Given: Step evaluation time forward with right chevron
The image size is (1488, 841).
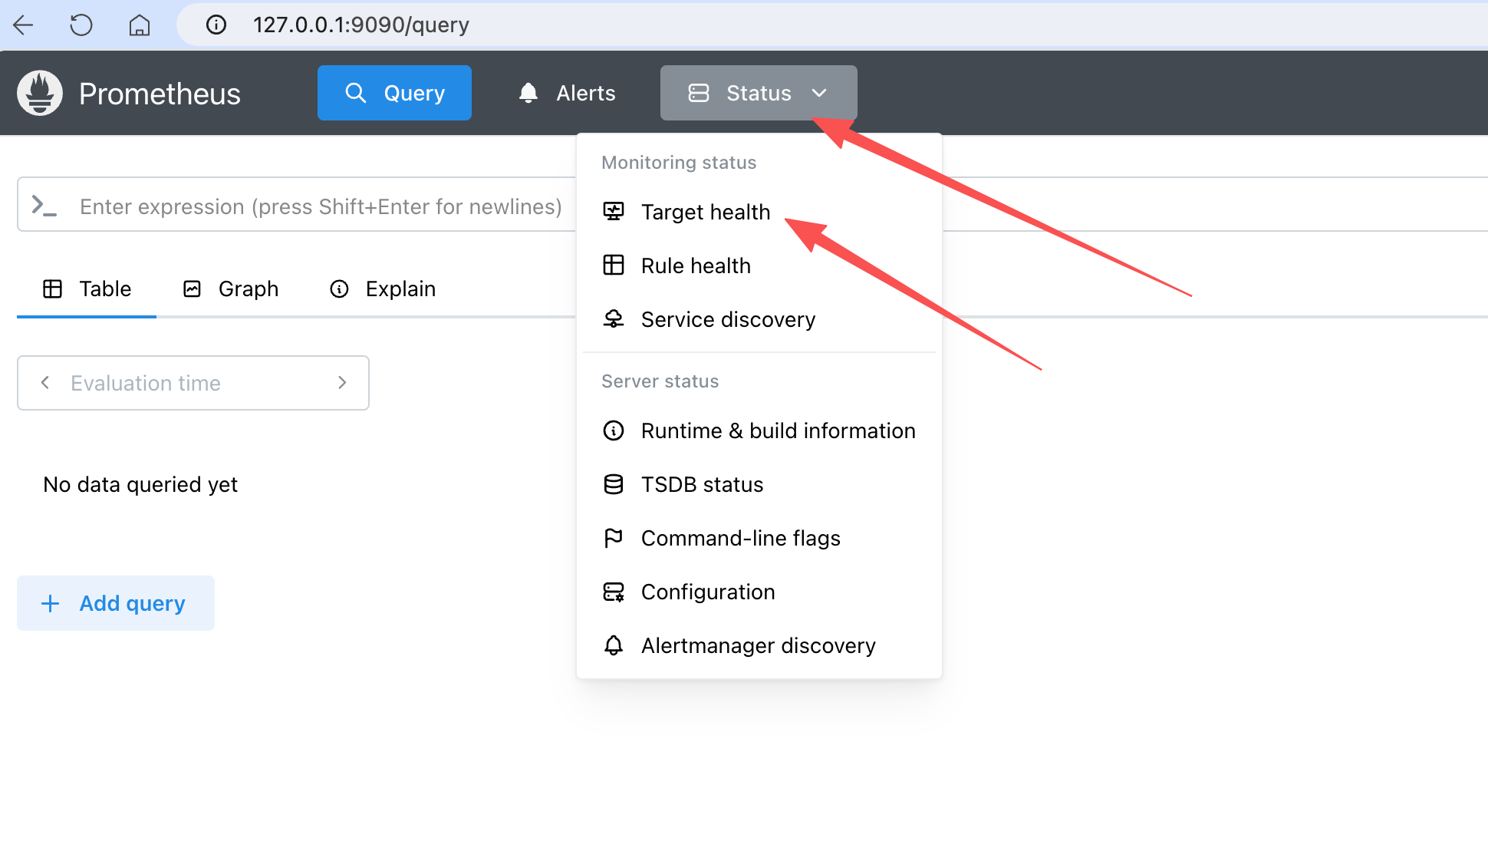Looking at the screenshot, I should (342, 382).
